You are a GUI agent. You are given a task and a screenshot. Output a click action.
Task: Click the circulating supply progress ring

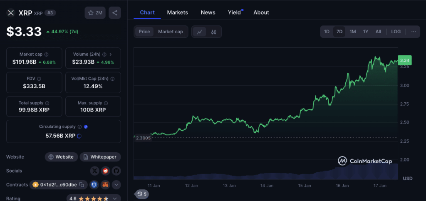tap(79, 136)
